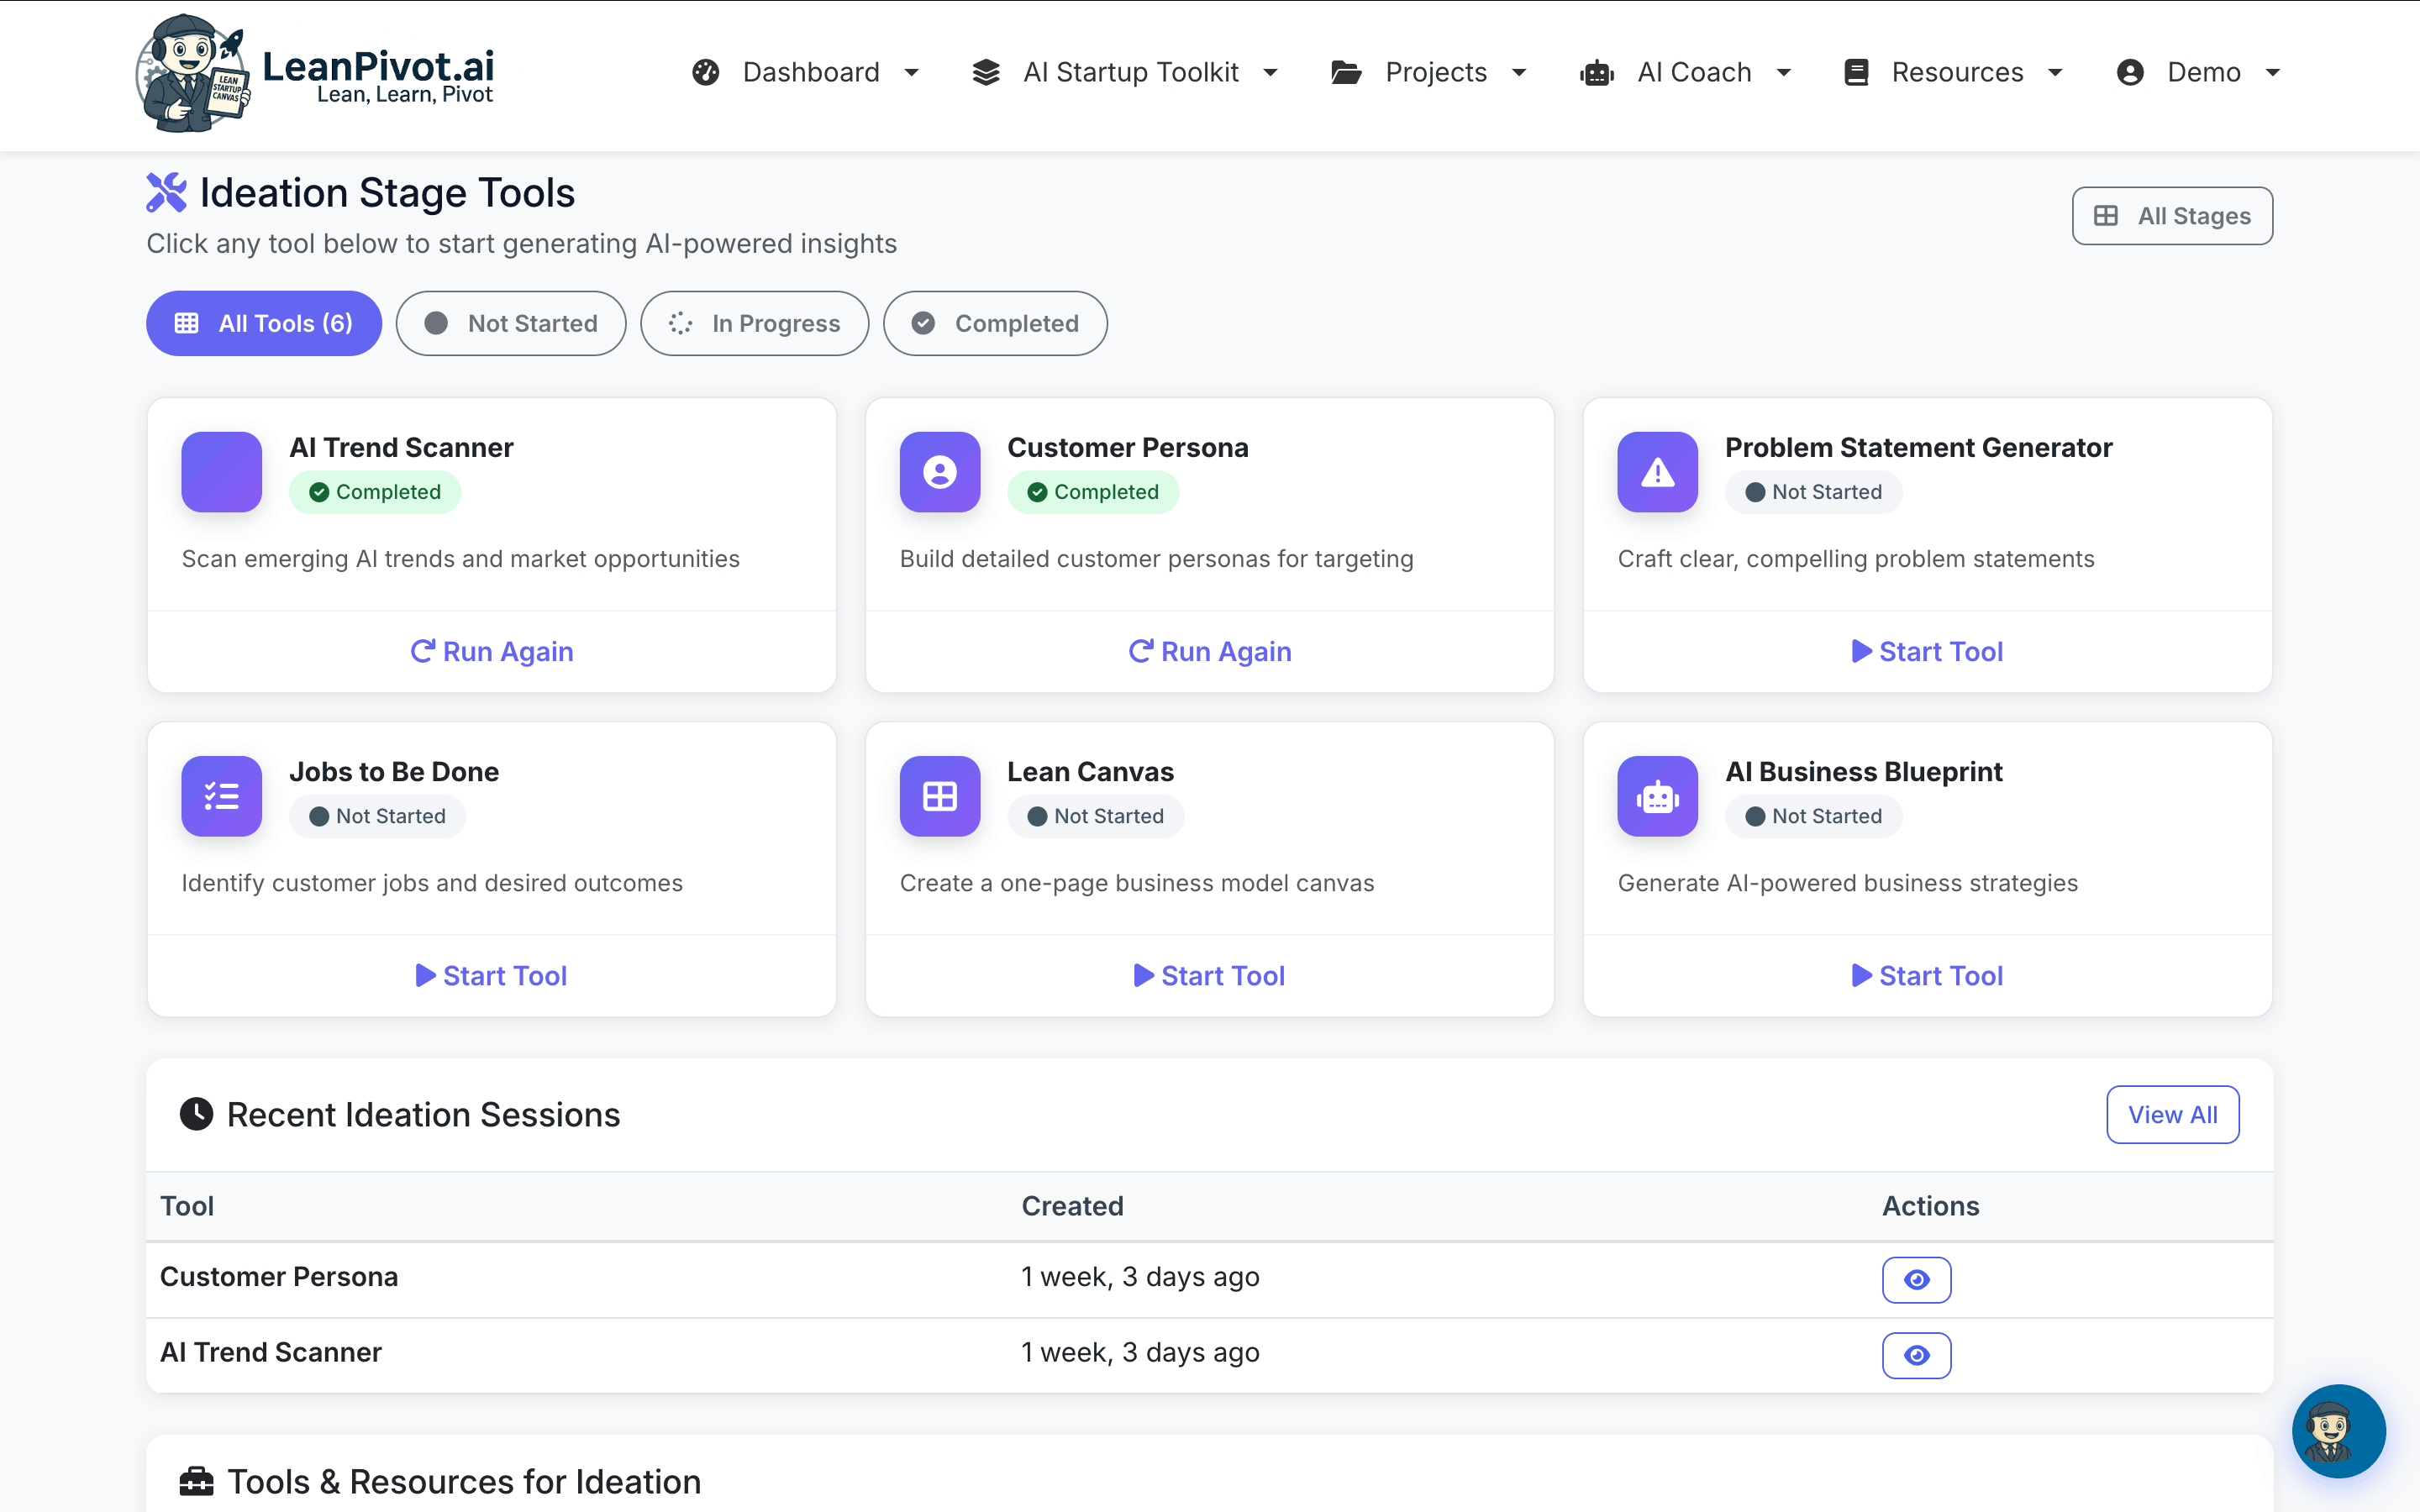This screenshot has width=2420, height=1512.
Task: Click the Jobs to Be Done checklist icon
Action: [221, 796]
